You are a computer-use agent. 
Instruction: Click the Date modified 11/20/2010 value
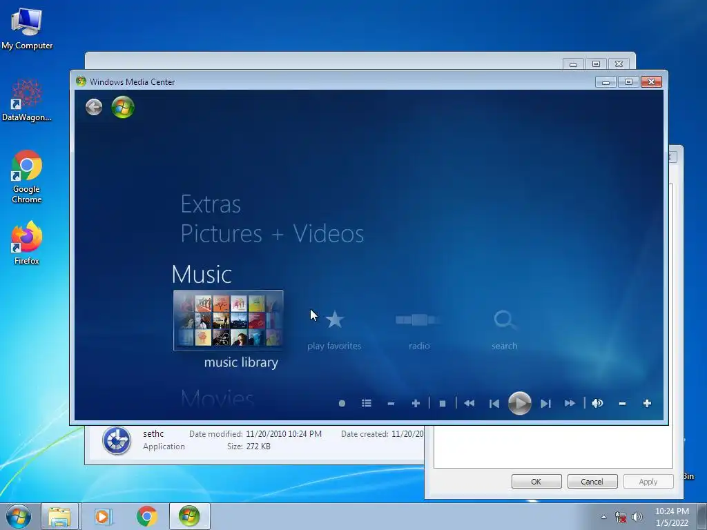pos(284,433)
